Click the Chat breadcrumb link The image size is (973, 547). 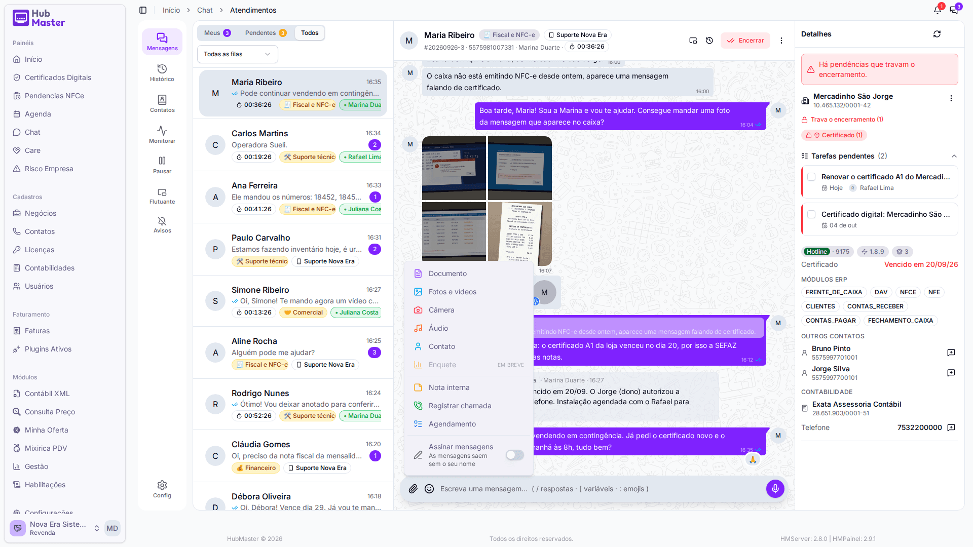(205, 10)
